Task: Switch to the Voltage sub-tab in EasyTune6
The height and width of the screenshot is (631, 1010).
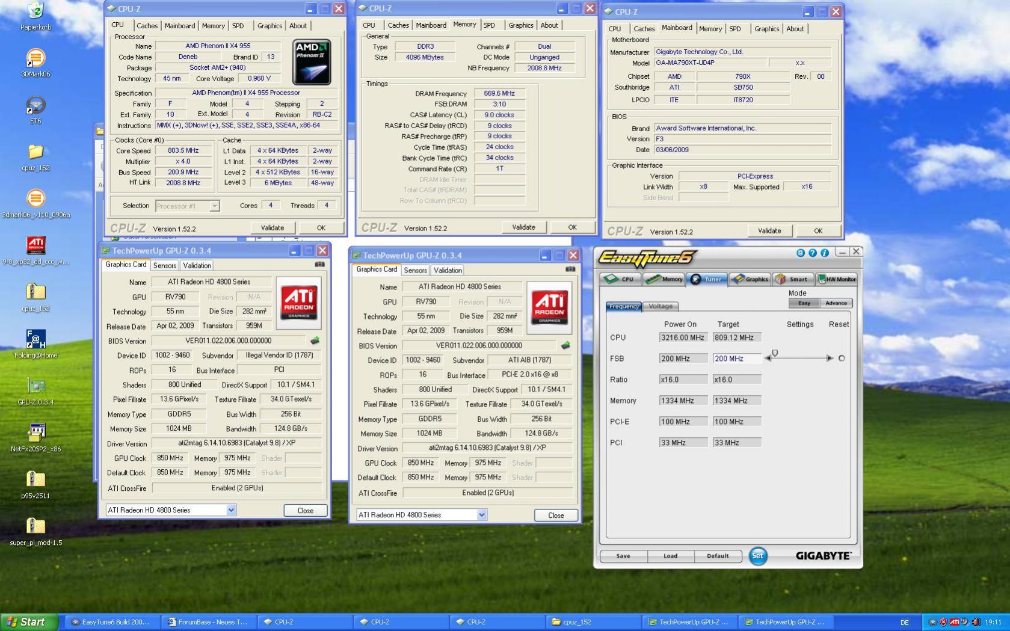Action: [661, 306]
